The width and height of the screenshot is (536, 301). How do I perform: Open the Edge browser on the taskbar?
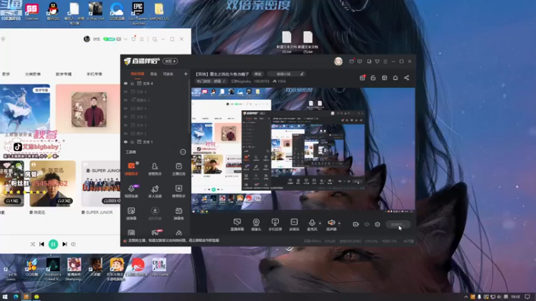15,297
